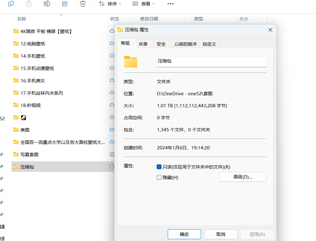Click the cloud status icon beside 压缩包
The width and height of the screenshot is (316, 241).
click(112, 166)
